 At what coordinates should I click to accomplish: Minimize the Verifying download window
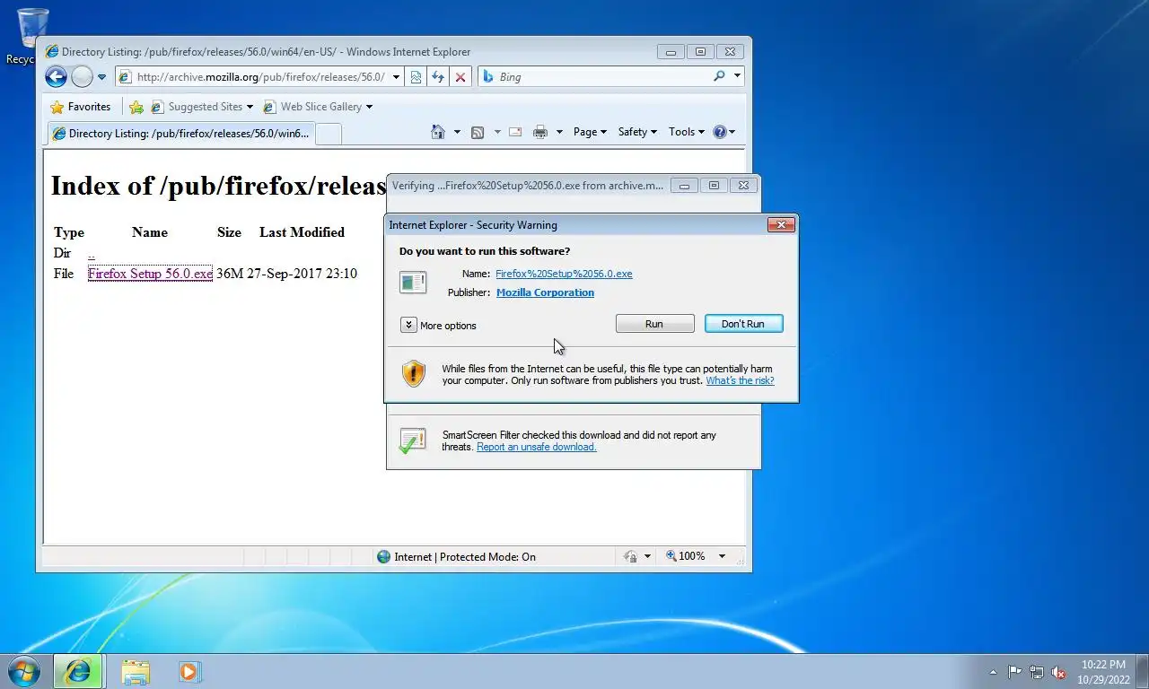click(x=684, y=186)
